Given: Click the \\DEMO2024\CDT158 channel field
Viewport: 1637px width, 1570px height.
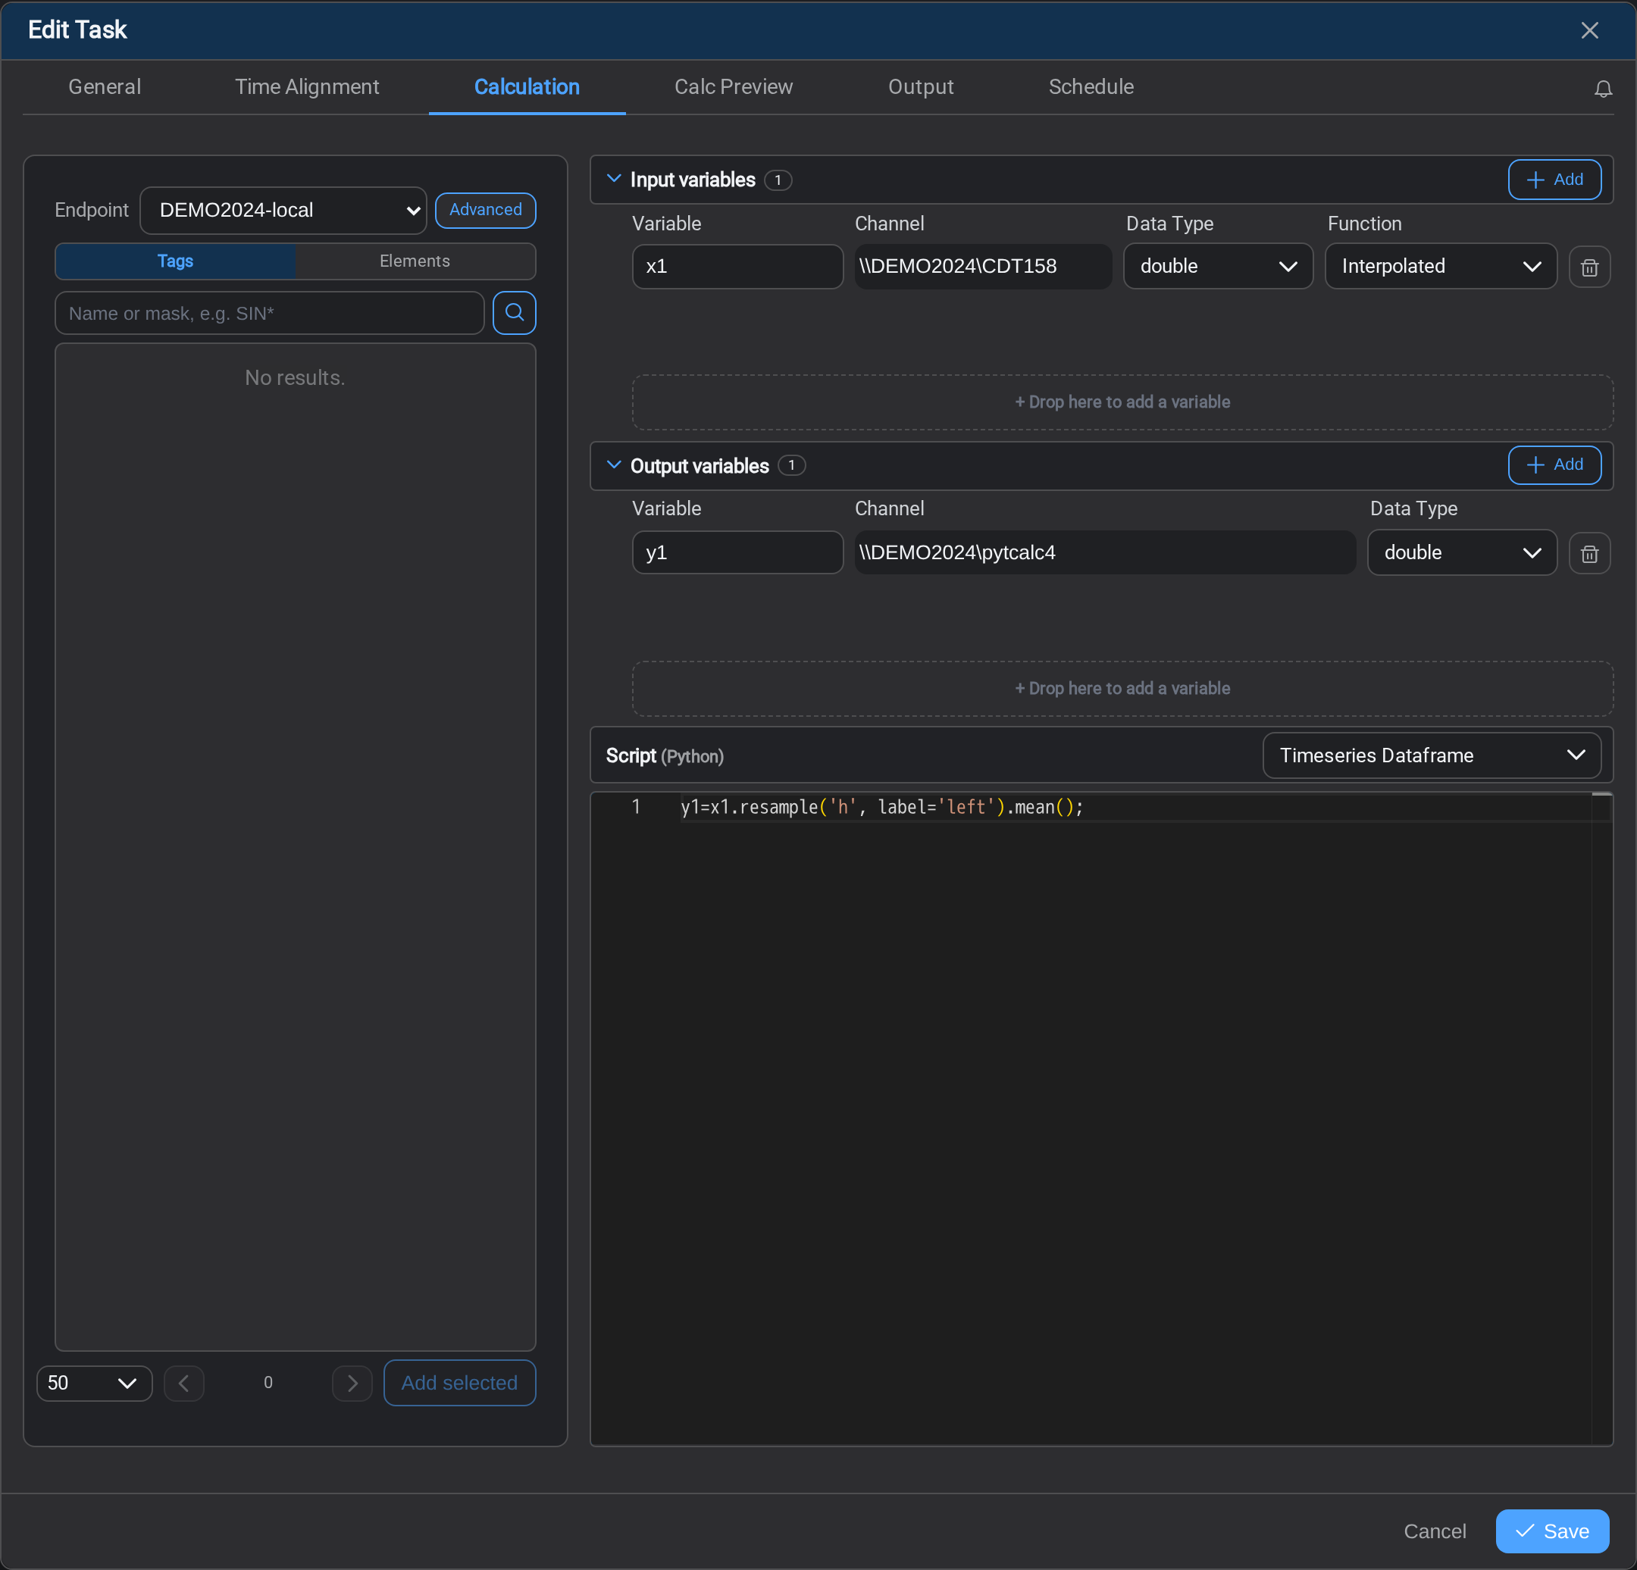Looking at the screenshot, I should point(983,267).
